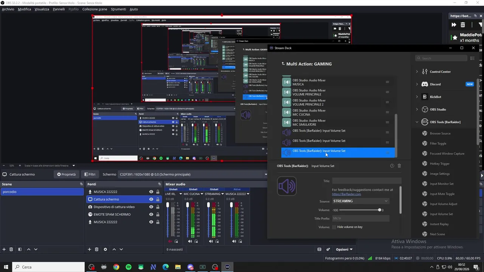Open source properties gear in the Fonti toolbar

(x=105, y=249)
